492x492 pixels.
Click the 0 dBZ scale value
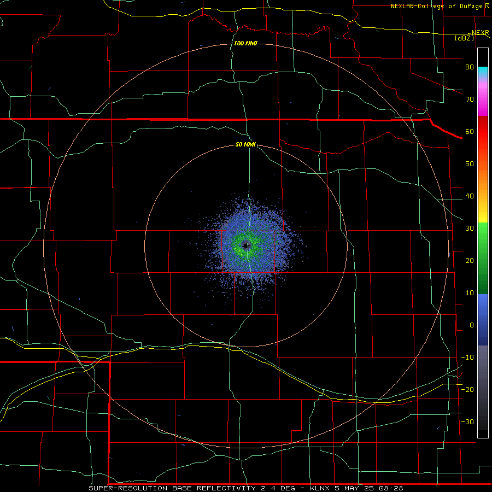(472, 325)
